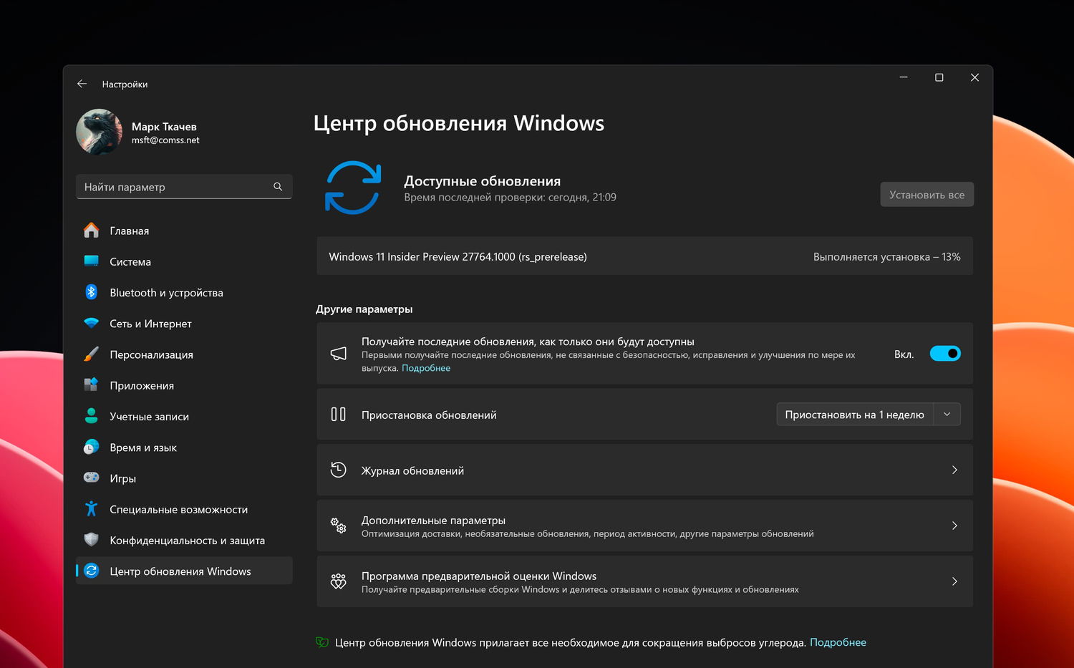Switch to the Приложения section

[141, 385]
